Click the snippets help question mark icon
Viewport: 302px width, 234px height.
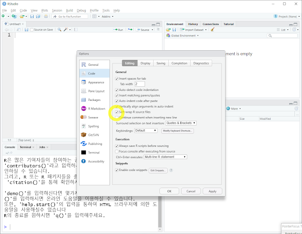click(171, 171)
